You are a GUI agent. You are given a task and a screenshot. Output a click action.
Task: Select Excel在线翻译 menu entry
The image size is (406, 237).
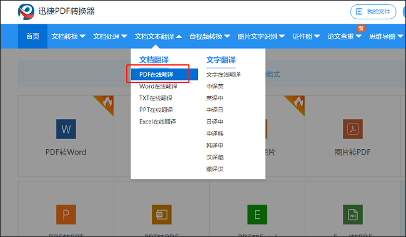tap(157, 122)
